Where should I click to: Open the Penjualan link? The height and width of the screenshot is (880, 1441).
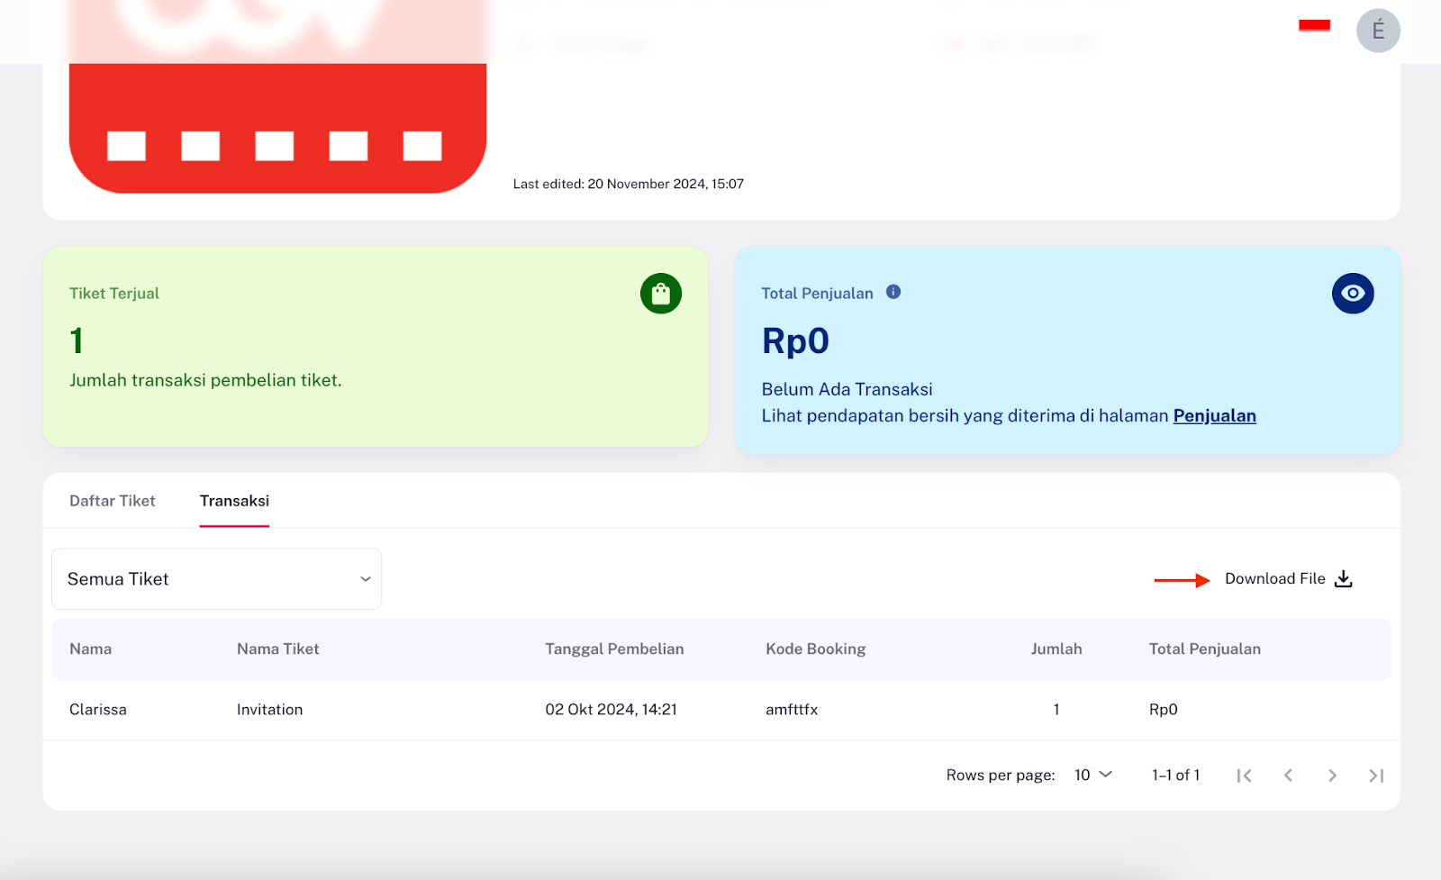coord(1214,416)
